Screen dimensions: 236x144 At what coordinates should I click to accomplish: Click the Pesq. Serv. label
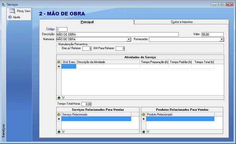coord(24,11)
